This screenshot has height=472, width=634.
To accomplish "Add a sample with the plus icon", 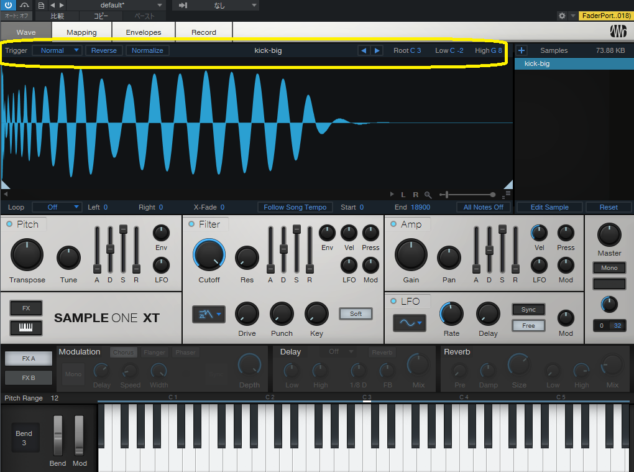I will pyautogui.click(x=521, y=50).
